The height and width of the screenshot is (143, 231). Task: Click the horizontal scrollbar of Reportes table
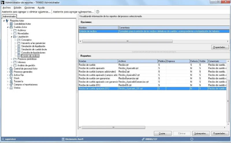pos(113,127)
